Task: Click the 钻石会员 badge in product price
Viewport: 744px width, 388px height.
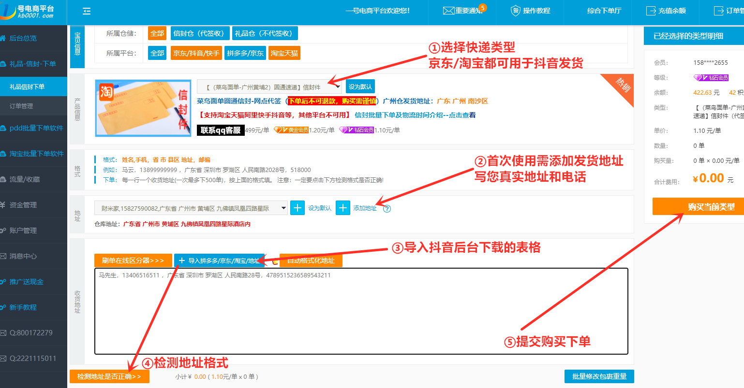Action: (x=356, y=130)
